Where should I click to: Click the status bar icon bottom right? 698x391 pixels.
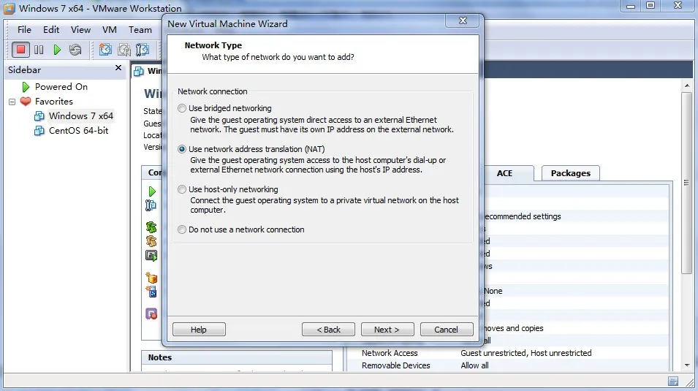click(x=673, y=381)
